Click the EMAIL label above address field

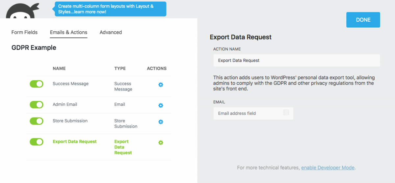click(x=219, y=102)
